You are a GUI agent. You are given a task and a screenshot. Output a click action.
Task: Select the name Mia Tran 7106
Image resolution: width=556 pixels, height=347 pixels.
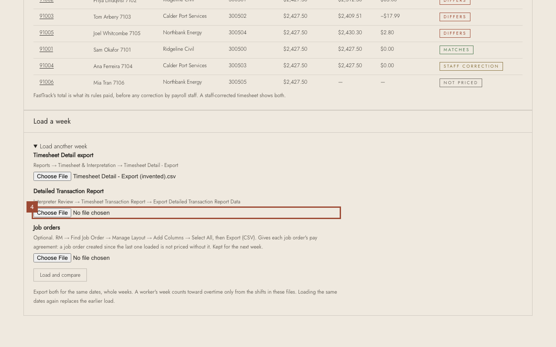point(109,83)
